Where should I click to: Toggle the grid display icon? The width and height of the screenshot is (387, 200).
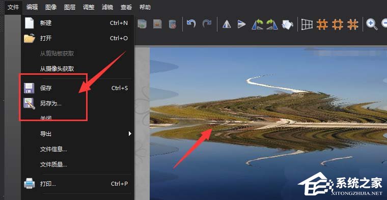pyautogui.click(x=307, y=24)
